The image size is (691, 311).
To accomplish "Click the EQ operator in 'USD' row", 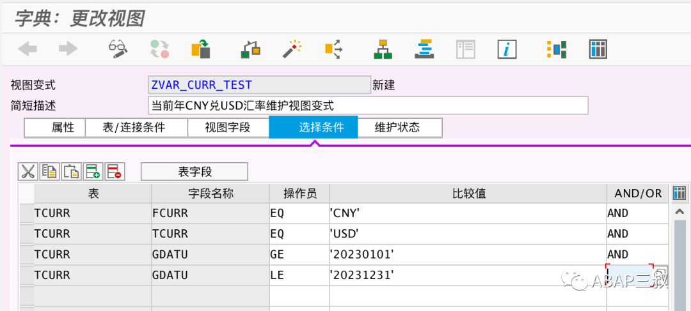I will [x=299, y=234].
